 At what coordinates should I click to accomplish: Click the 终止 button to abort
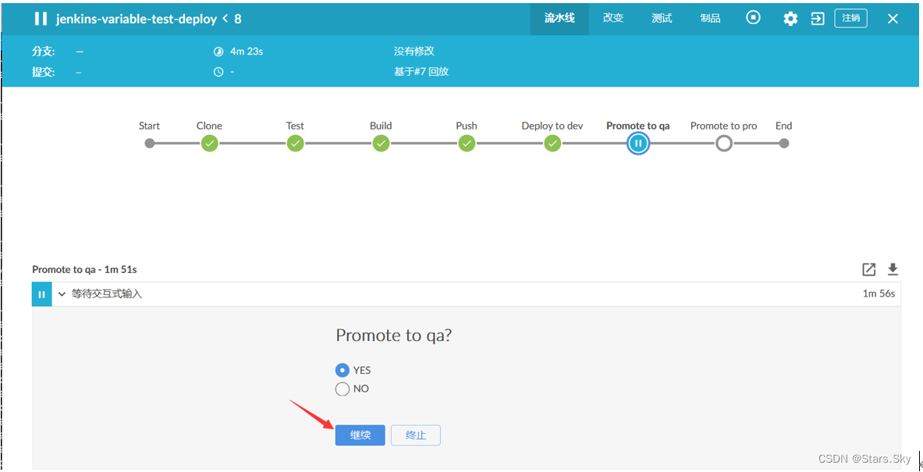[415, 435]
